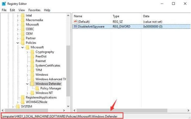Select the Windows key in tree

click(42, 74)
